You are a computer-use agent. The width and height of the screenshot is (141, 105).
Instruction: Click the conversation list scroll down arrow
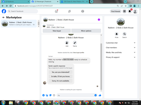(x=39, y=26)
